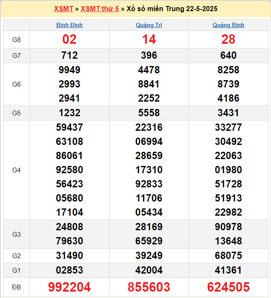Screen dimensions: 271x298
Task: Select the G4 number 05434
Action: 149,212
